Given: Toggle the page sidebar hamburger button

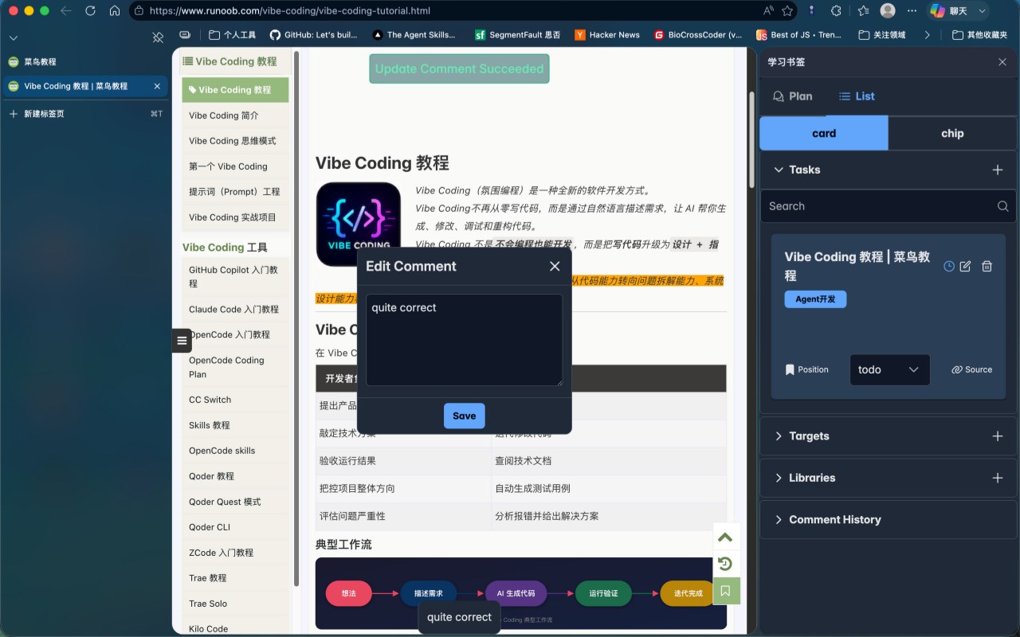Looking at the screenshot, I should 182,341.
